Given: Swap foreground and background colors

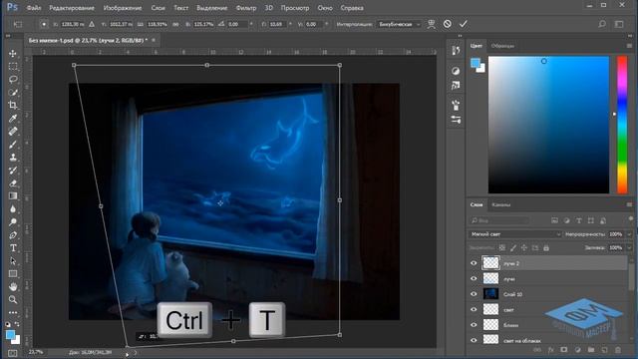Looking at the screenshot, I should (x=17, y=324).
